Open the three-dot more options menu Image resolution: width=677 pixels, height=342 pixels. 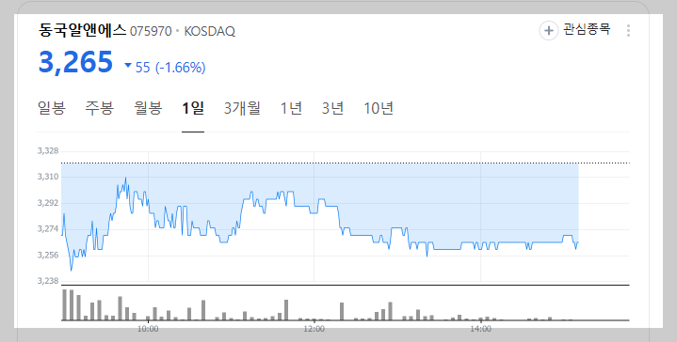(628, 31)
